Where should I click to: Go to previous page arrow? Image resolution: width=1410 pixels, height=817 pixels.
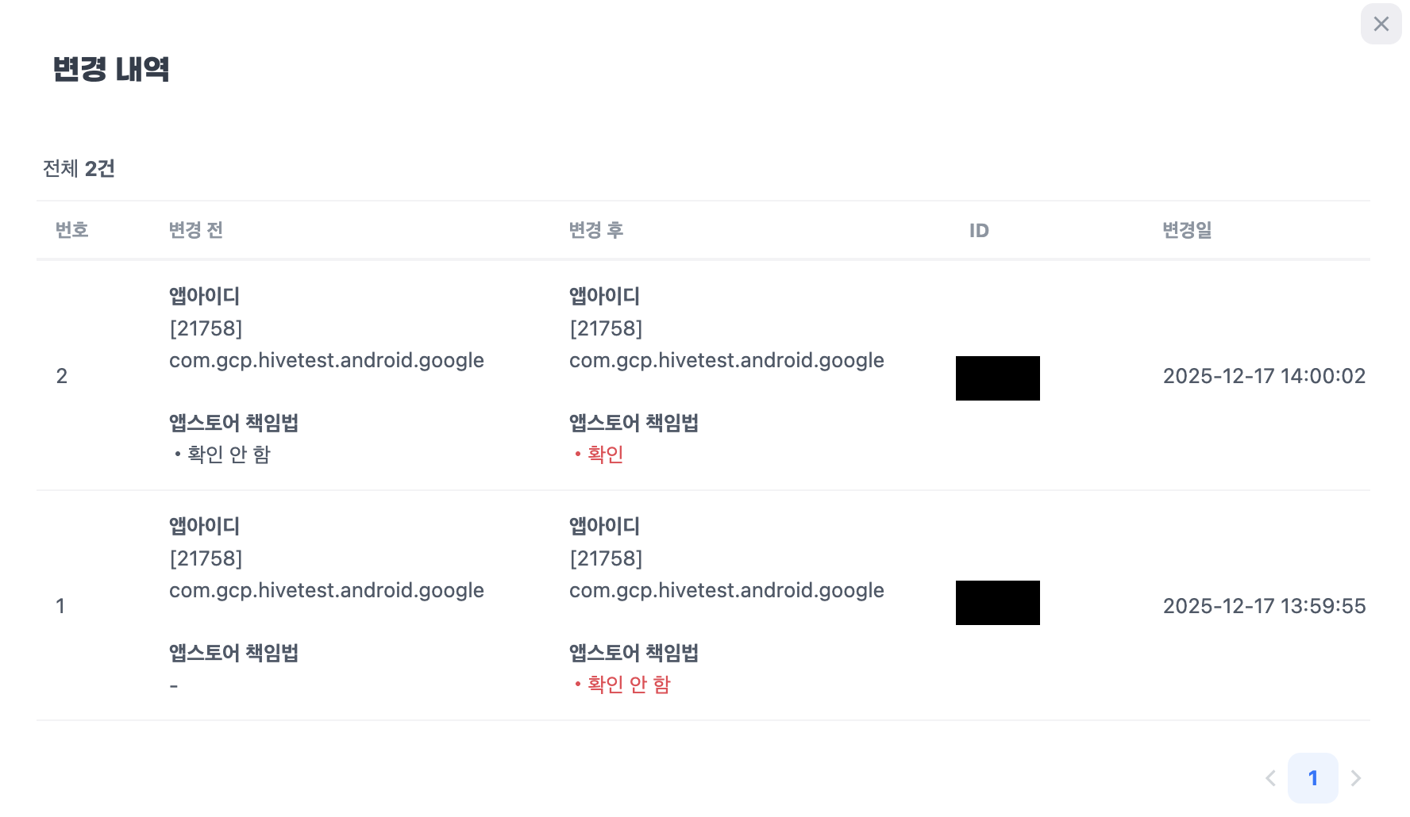[1270, 778]
